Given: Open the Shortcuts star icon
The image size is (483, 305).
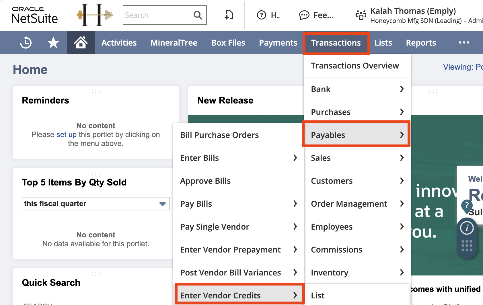Looking at the screenshot, I should pos(53,42).
